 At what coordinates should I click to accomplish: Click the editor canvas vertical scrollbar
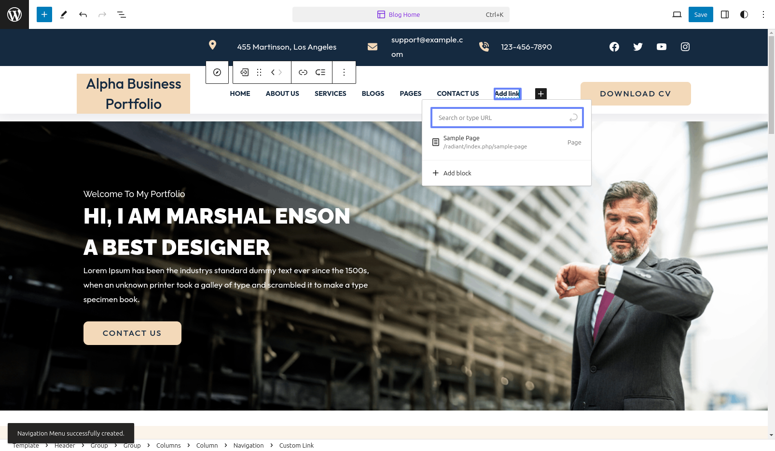click(771, 85)
